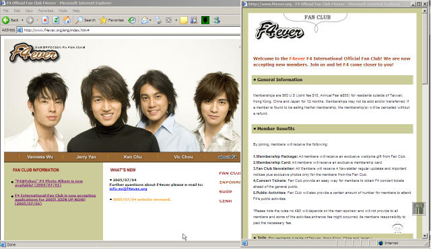
Task: Click the down arrow of the popup scrollbar
Action: click(x=425, y=236)
